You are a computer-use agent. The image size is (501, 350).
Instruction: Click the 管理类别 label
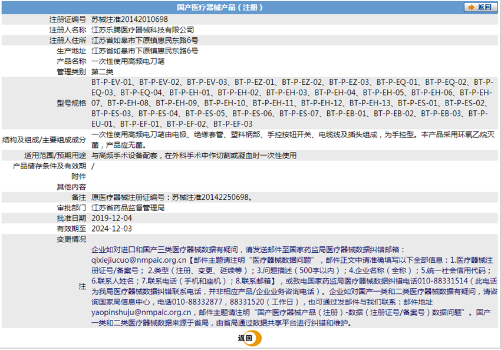[71, 72]
